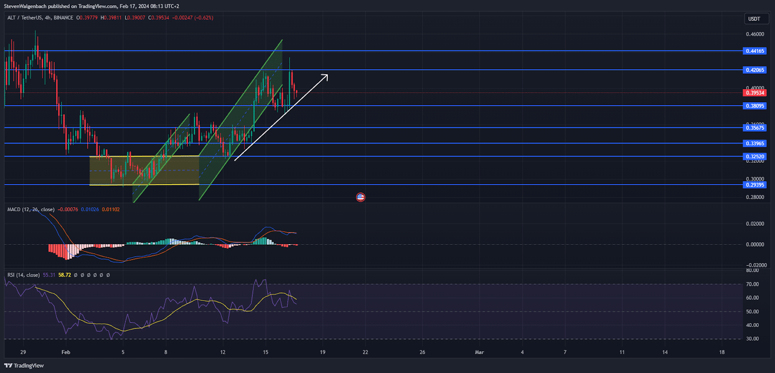This screenshot has height=373, width=775.
Task: Click the 30.00 level on RSI axis
Action: [x=752, y=339]
